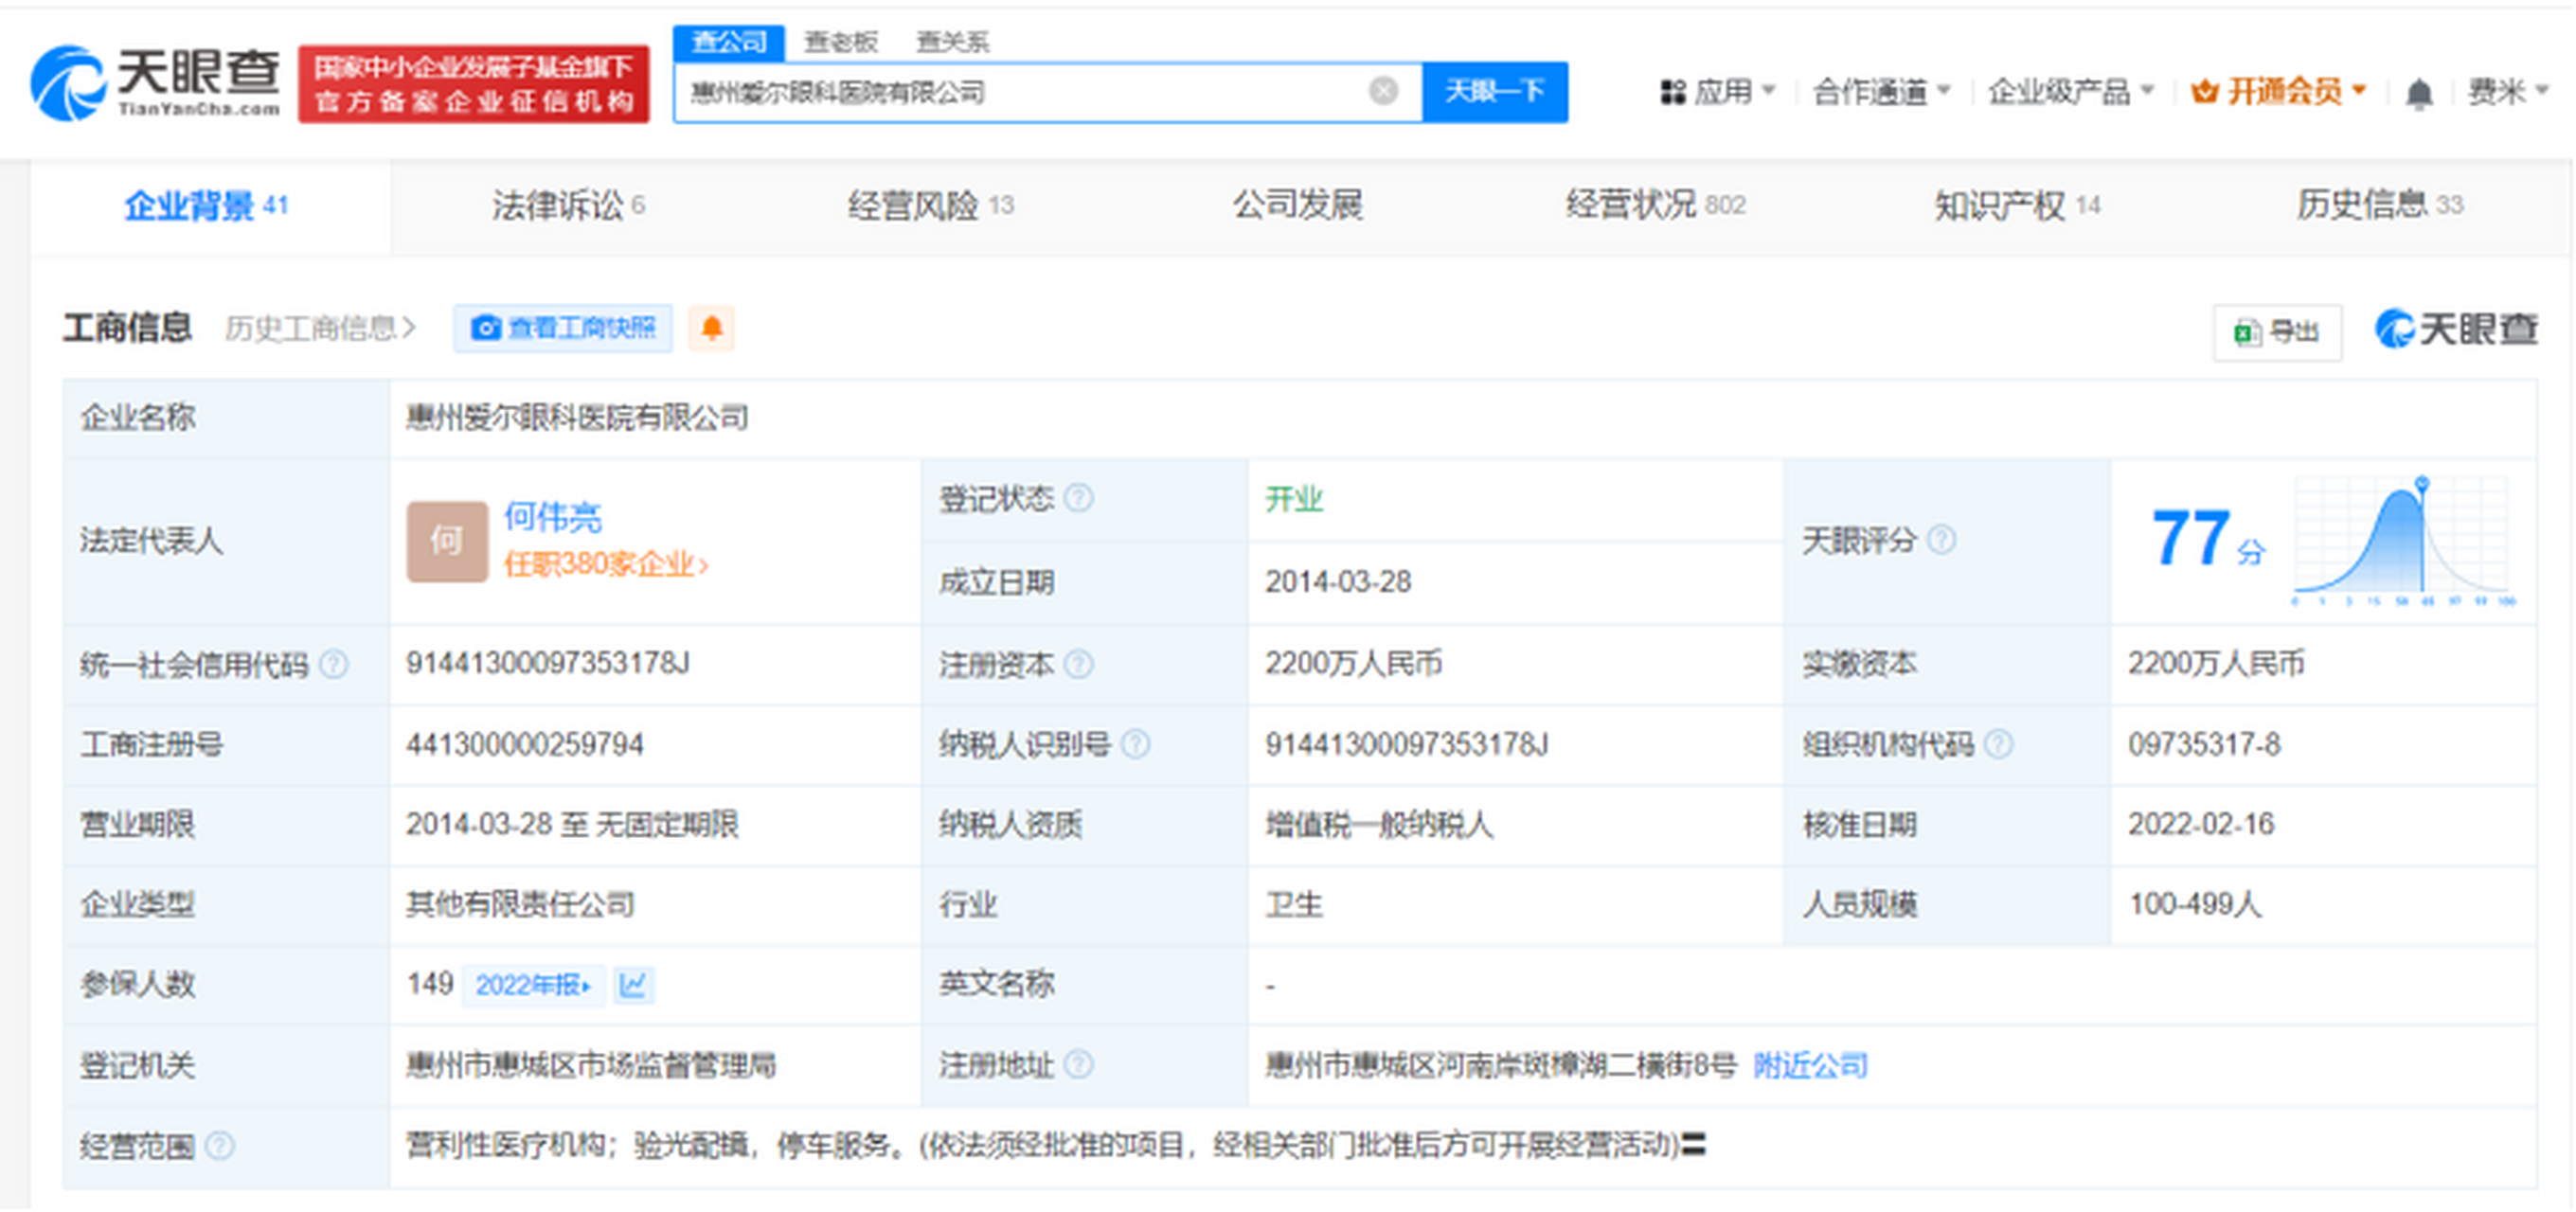Open notifications bell icon in header
Screen dimensions: 2576x1212
tap(2418, 94)
